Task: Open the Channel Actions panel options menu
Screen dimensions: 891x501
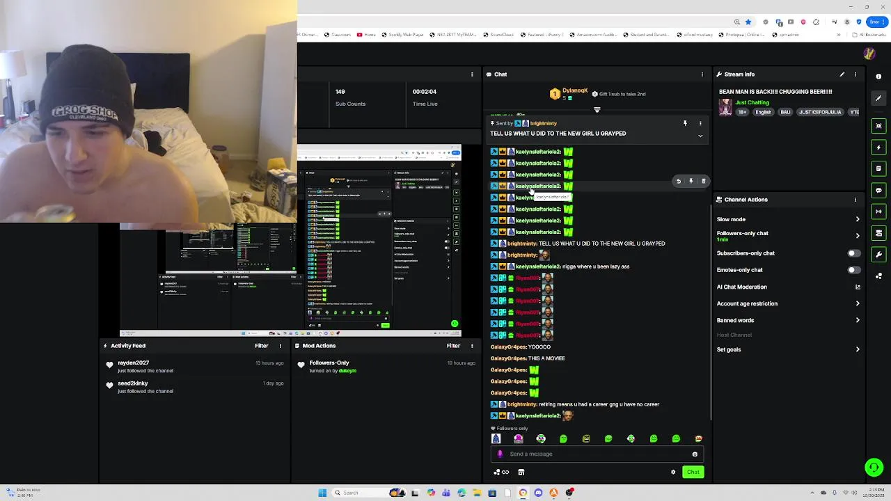Action: [855, 200]
